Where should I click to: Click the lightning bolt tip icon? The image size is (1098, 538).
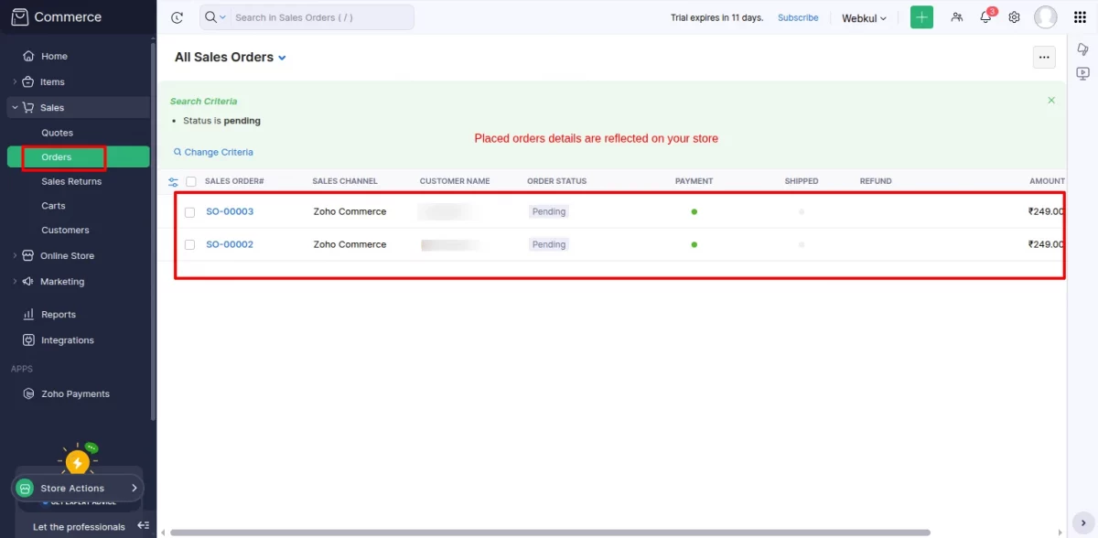coord(77,462)
